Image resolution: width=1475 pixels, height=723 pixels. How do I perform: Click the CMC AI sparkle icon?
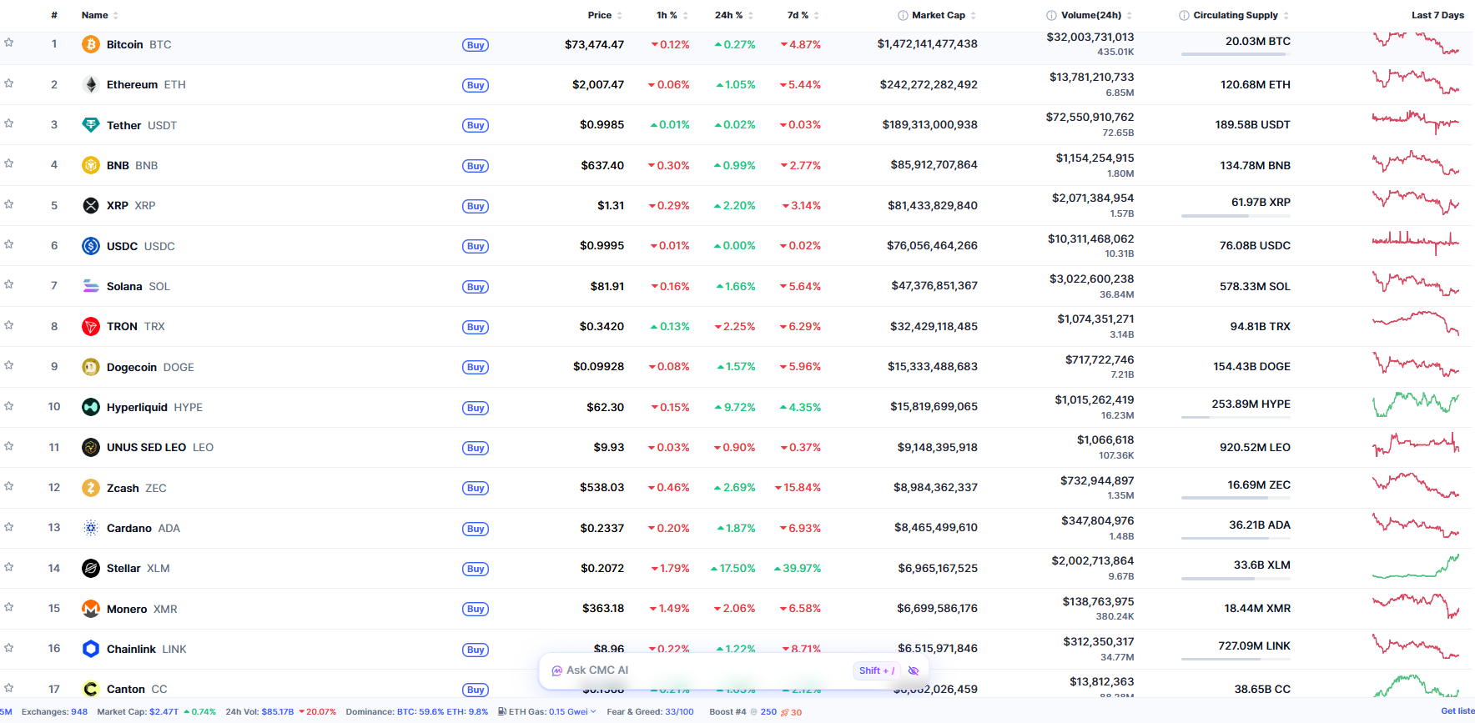[x=556, y=670]
